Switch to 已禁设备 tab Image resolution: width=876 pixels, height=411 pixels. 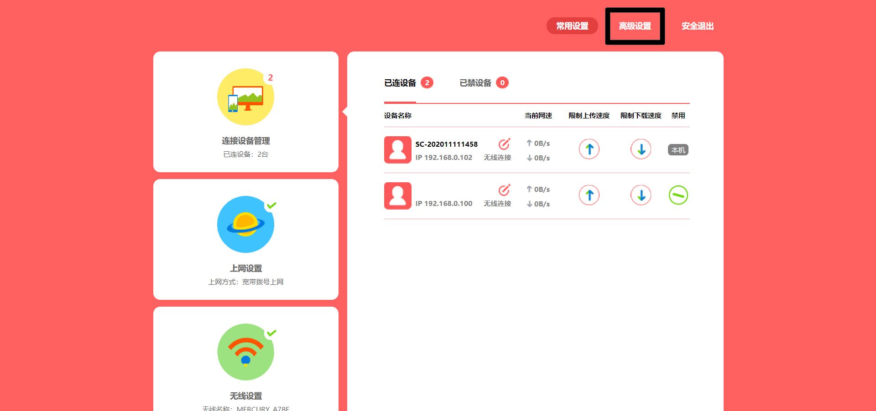pyautogui.click(x=475, y=83)
